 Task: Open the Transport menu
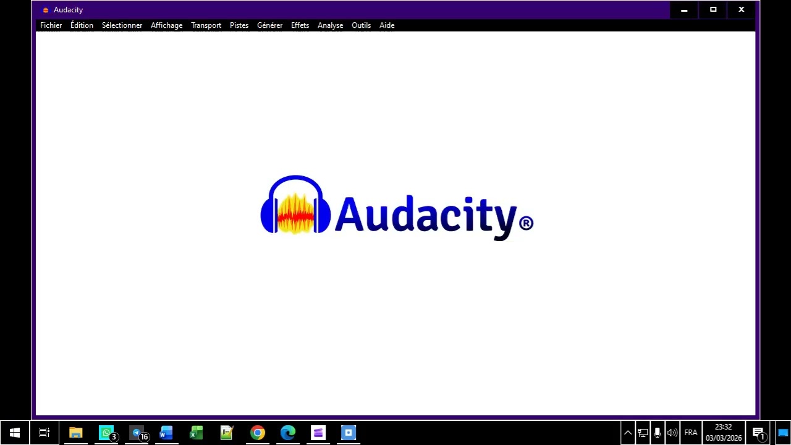tap(206, 25)
